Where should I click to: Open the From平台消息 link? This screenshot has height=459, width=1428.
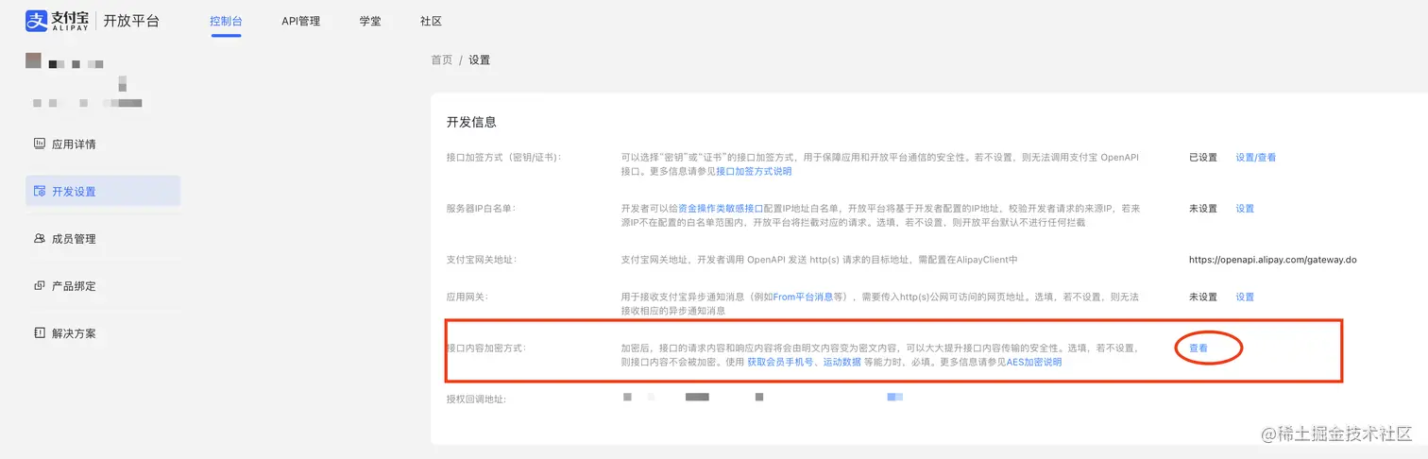coord(803,297)
